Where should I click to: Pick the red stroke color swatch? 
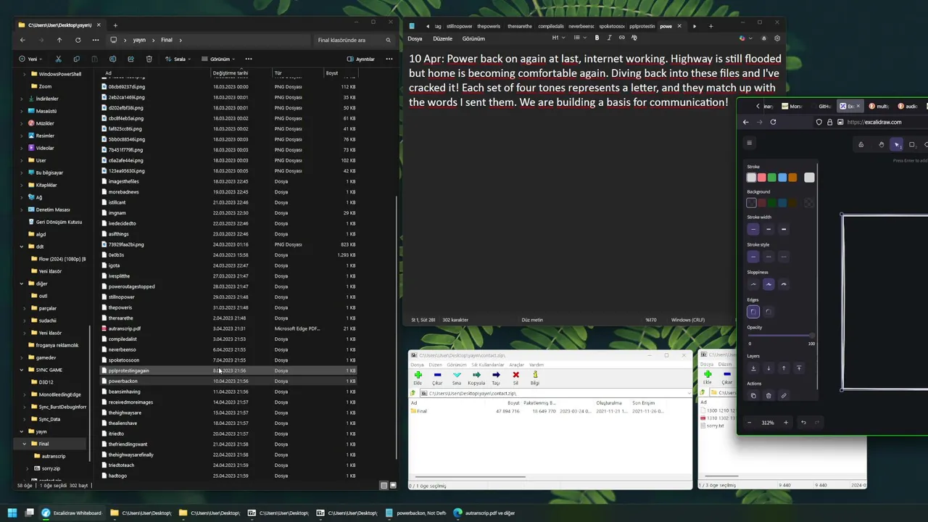[762, 178]
